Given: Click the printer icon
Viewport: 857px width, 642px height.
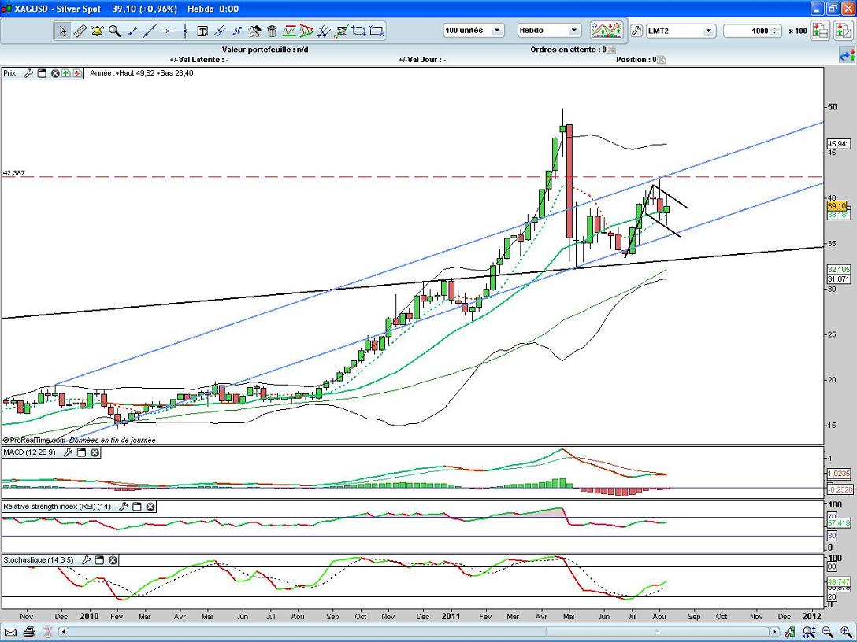Looking at the screenshot, I should click(x=29, y=632).
